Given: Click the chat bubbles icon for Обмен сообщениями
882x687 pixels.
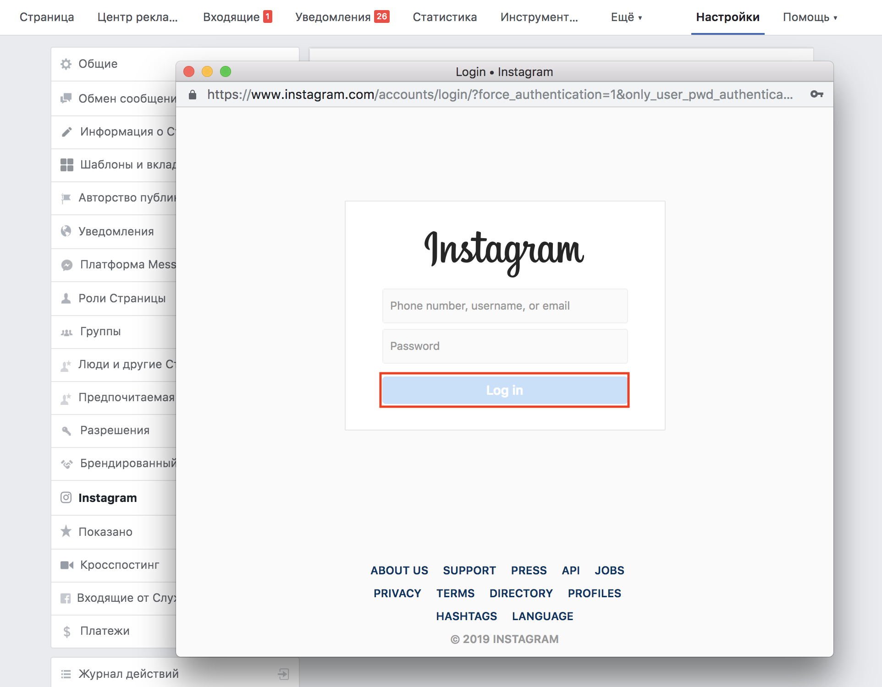Looking at the screenshot, I should click(66, 98).
